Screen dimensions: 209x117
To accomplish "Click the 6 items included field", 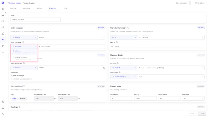I will pos(71,47).
